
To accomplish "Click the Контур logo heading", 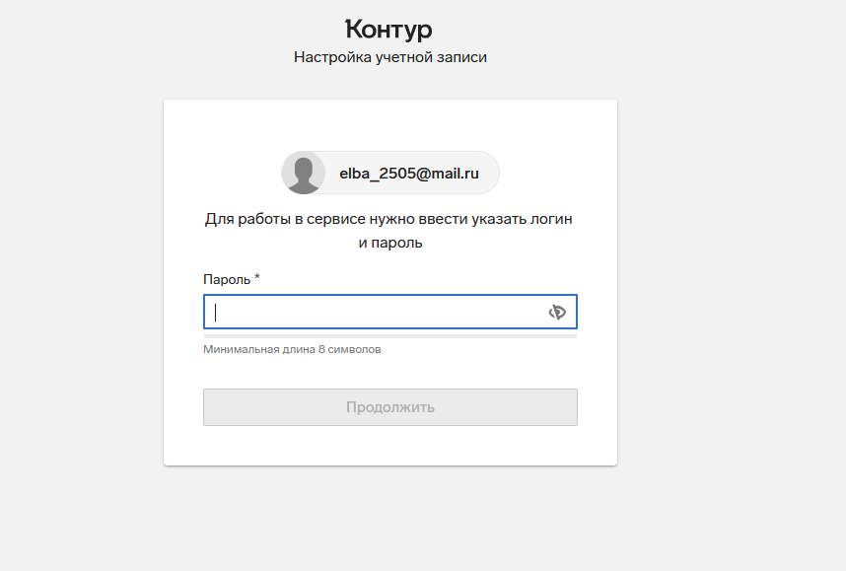I will click(x=388, y=30).
